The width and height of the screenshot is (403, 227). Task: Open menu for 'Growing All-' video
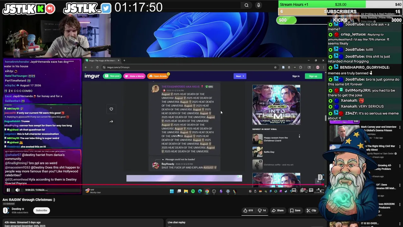[x=400, y=166]
